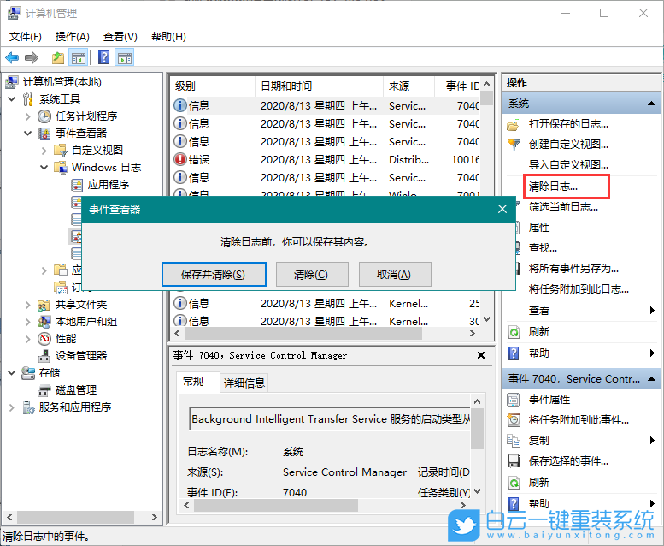This screenshot has height=546, width=664.
Task: Click the 取消(A) dialog button
Action: click(395, 275)
